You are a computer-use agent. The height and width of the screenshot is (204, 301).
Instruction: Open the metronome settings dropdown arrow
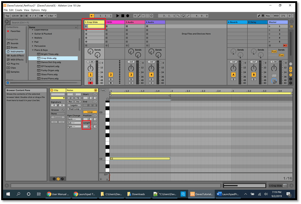(45, 16)
